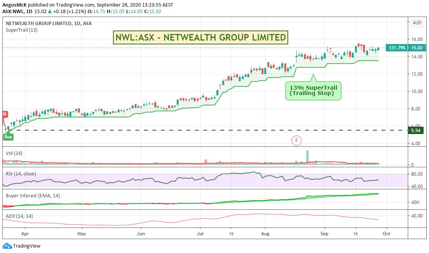Click the NETWEALTH GROUP LIMITED chart legend
The width and height of the screenshot is (429, 253).
[49, 23]
